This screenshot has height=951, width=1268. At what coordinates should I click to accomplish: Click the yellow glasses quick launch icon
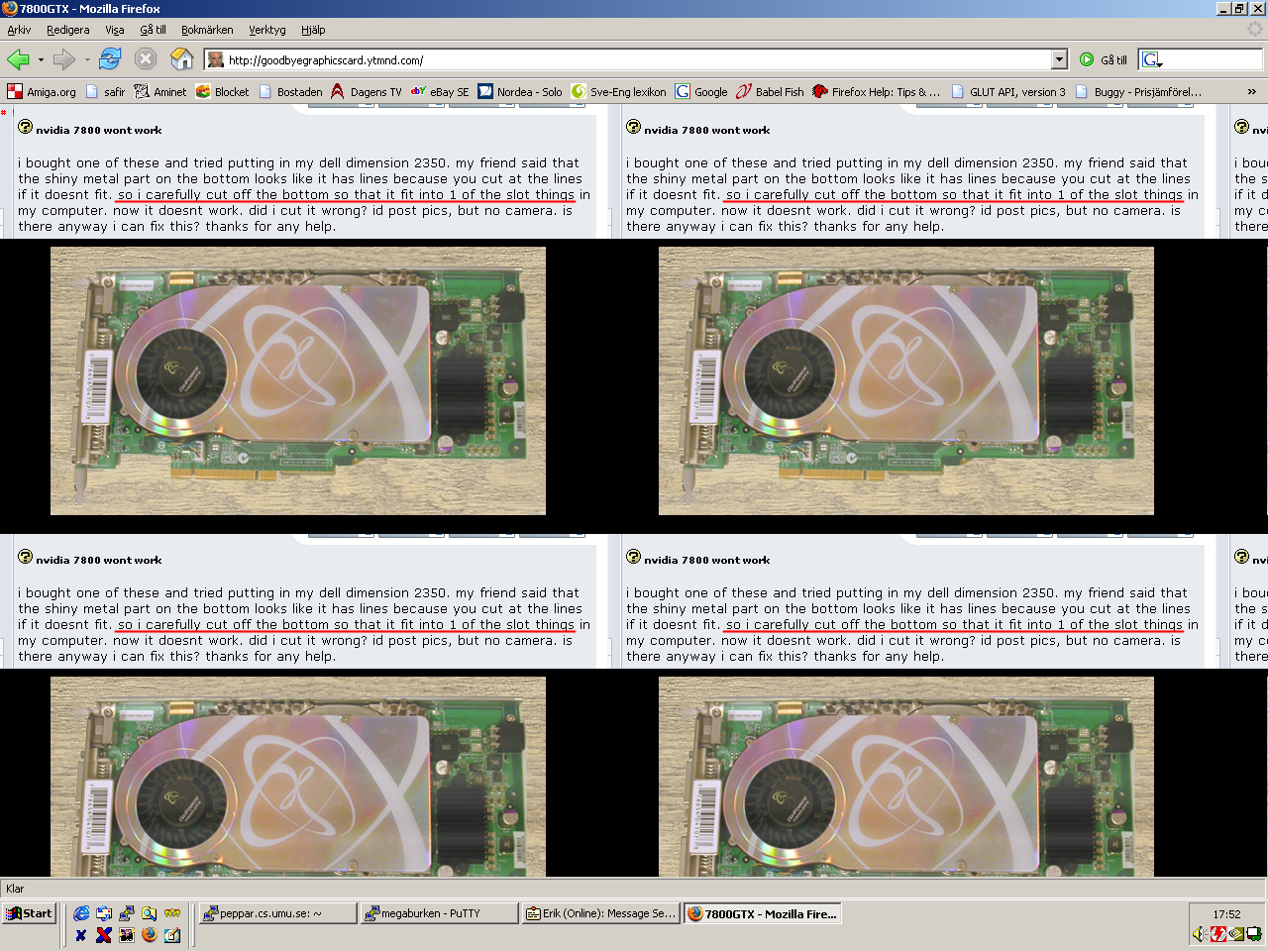point(172,913)
